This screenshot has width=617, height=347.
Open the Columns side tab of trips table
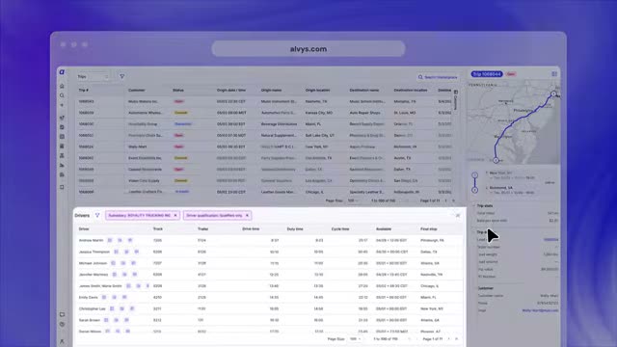coord(456,100)
